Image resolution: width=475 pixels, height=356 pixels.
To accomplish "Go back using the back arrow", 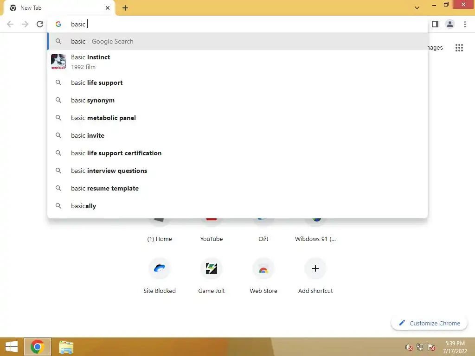I will [x=10, y=24].
